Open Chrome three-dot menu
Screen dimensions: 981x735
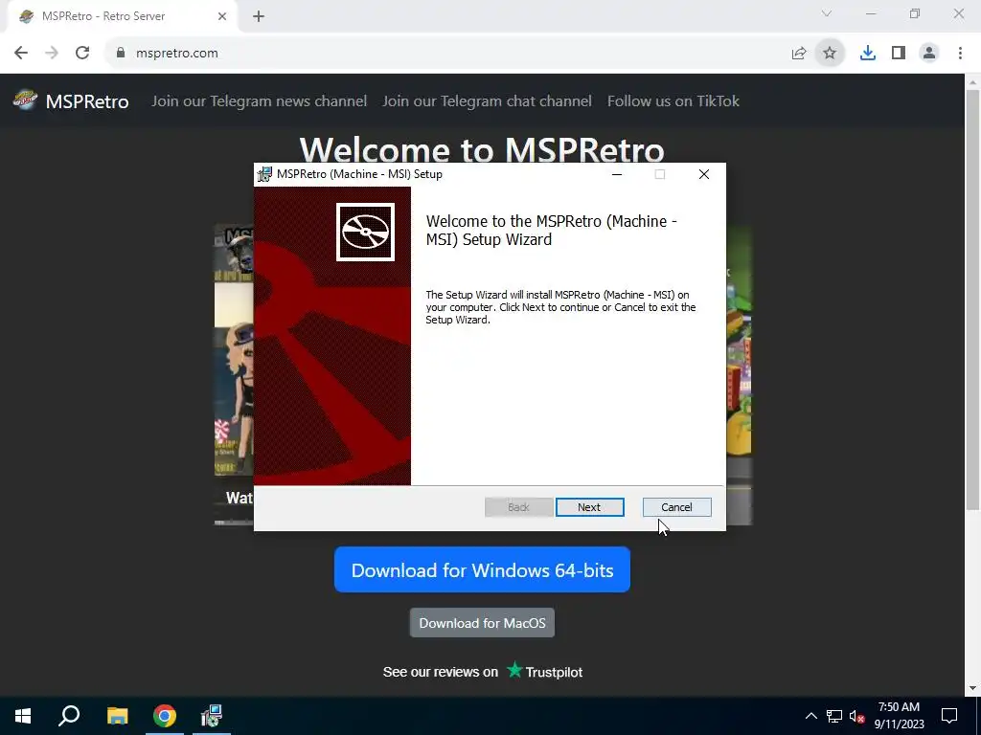pyautogui.click(x=960, y=54)
